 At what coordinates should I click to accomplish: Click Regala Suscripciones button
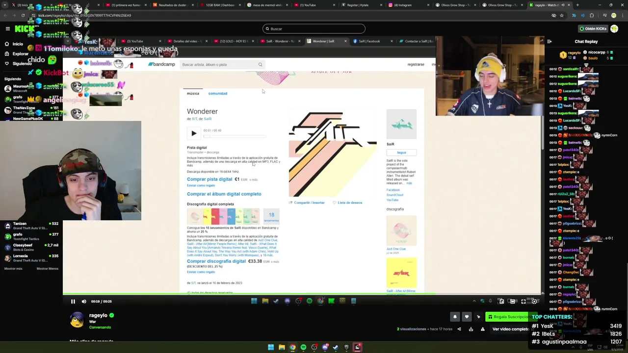pos(510,317)
